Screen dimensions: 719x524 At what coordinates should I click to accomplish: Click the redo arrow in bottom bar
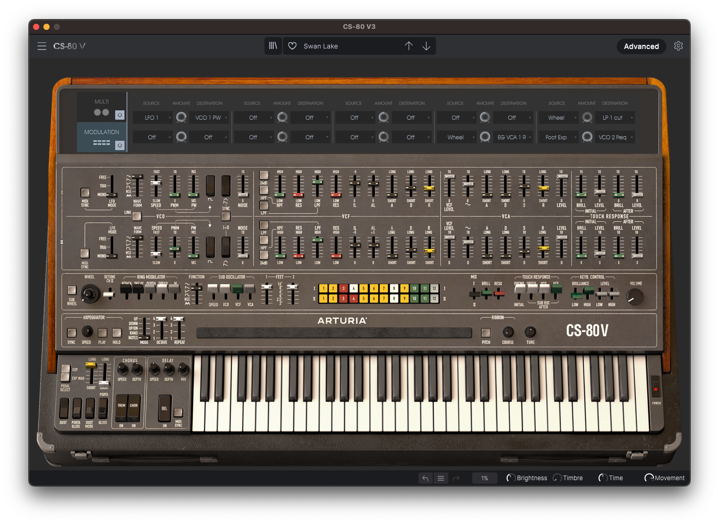coord(456,478)
